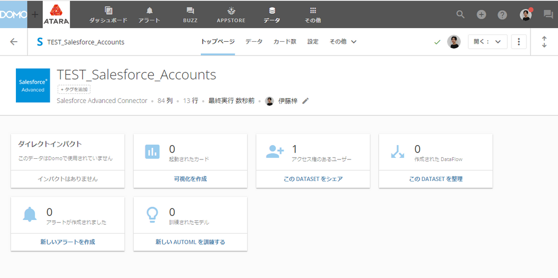Click the Salesforce S icon in header
The image size is (558, 278).
[x=40, y=42]
